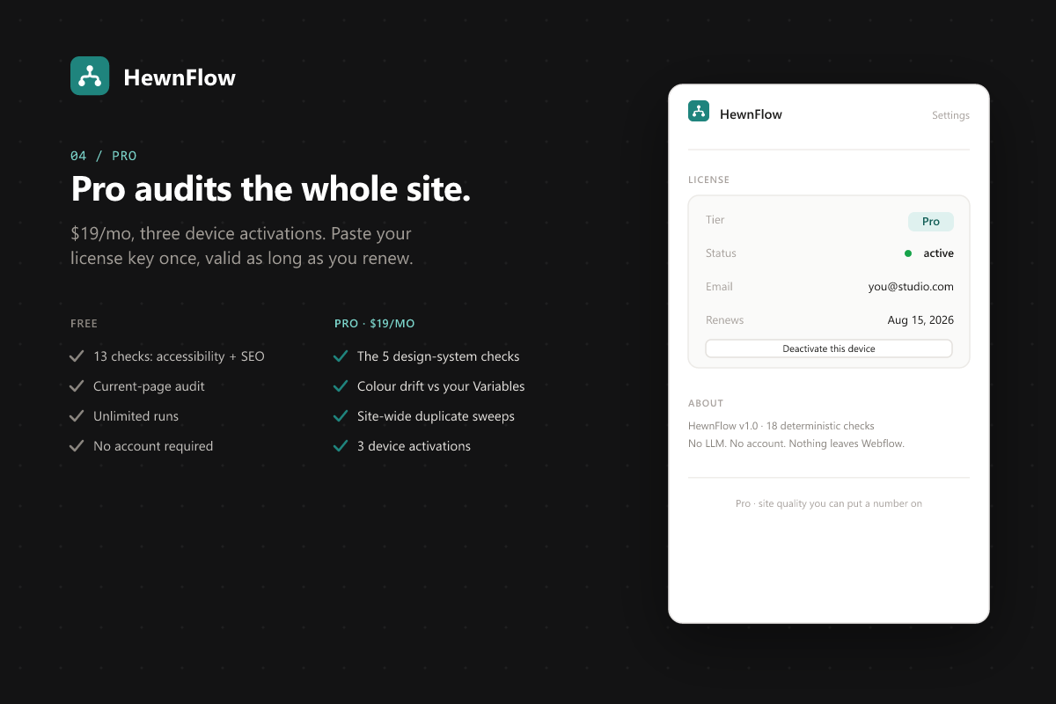
Task: Click the 'Current-page audit' text
Action: coord(149,386)
